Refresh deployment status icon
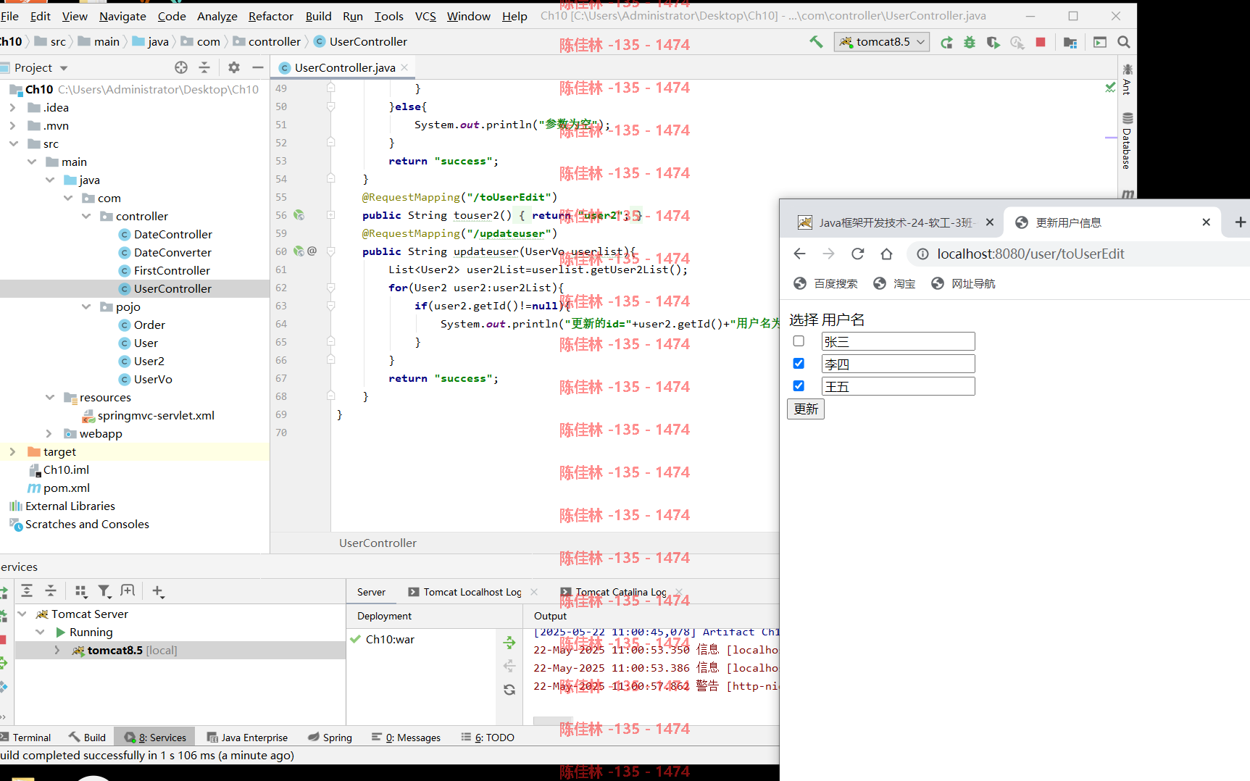 tap(509, 690)
